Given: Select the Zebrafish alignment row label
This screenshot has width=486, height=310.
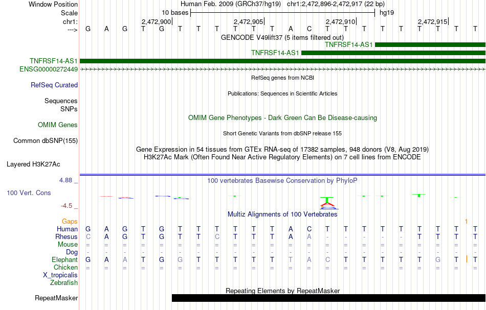Looking at the screenshot, I should (64, 283).
